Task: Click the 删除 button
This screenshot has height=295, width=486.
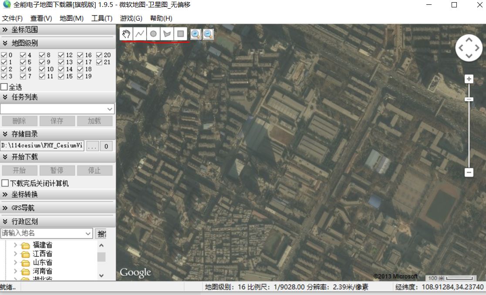Action: click(20, 121)
